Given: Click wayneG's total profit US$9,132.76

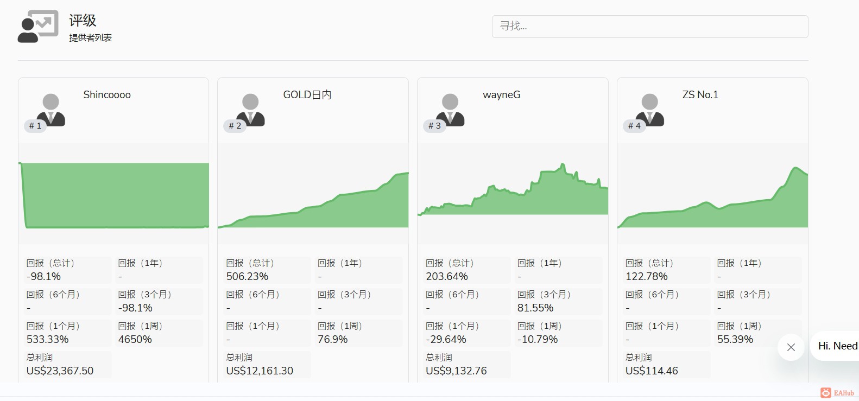Looking at the screenshot, I should point(457,371).
